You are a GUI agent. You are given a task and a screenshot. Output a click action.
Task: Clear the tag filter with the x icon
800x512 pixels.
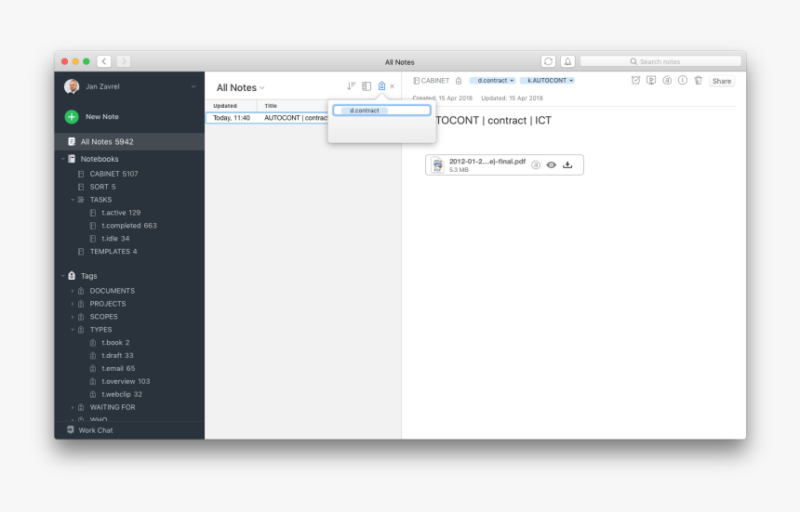click(x=393, y=86)
